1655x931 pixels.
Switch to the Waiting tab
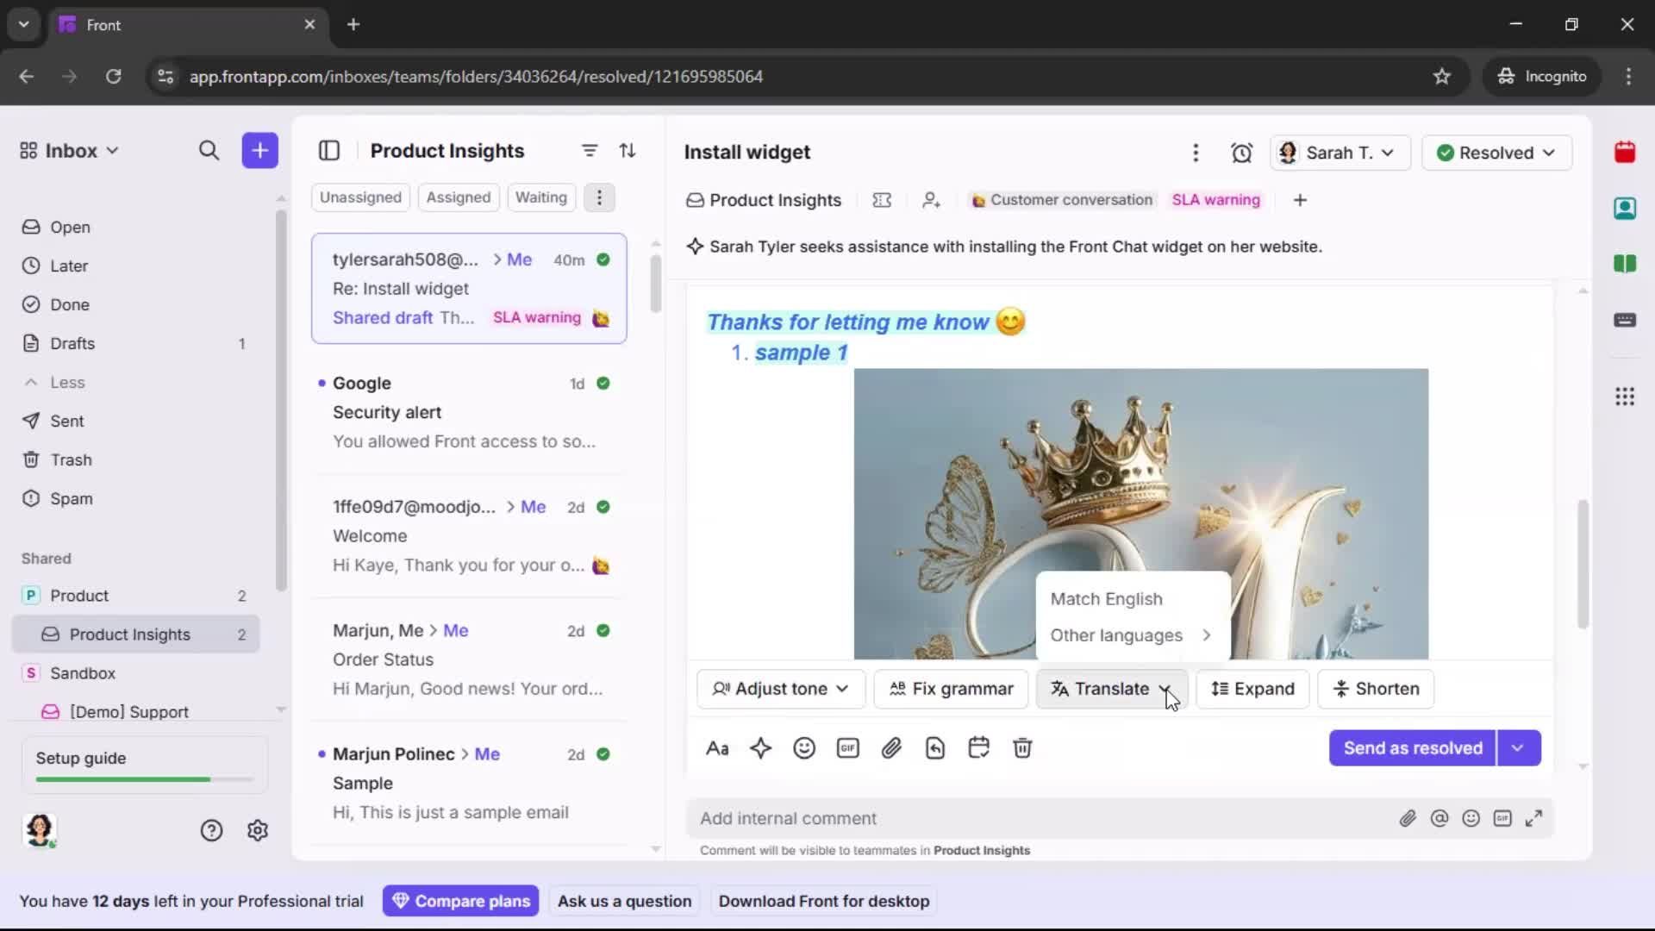coord(540,197)
